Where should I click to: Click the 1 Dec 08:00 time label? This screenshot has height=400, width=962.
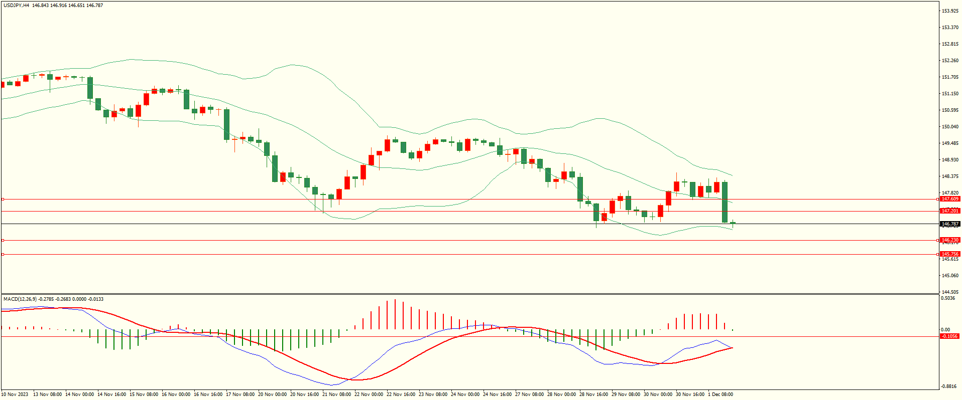point(720,394)
